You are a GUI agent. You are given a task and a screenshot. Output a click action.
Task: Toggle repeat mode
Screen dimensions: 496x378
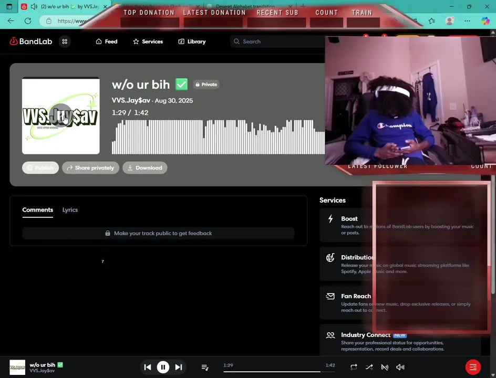coord(354,367)
